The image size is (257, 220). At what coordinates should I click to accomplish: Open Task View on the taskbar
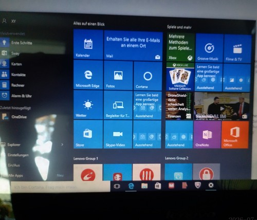pos(117,186)
